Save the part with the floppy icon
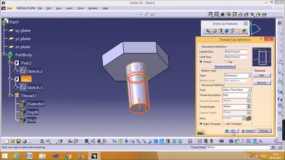The image size is (285, 160). coord(18,141)
